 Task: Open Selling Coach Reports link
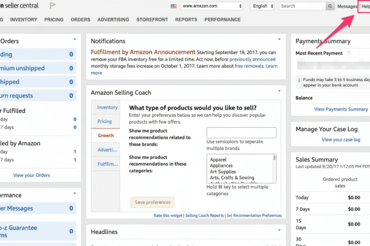point(205,215)
